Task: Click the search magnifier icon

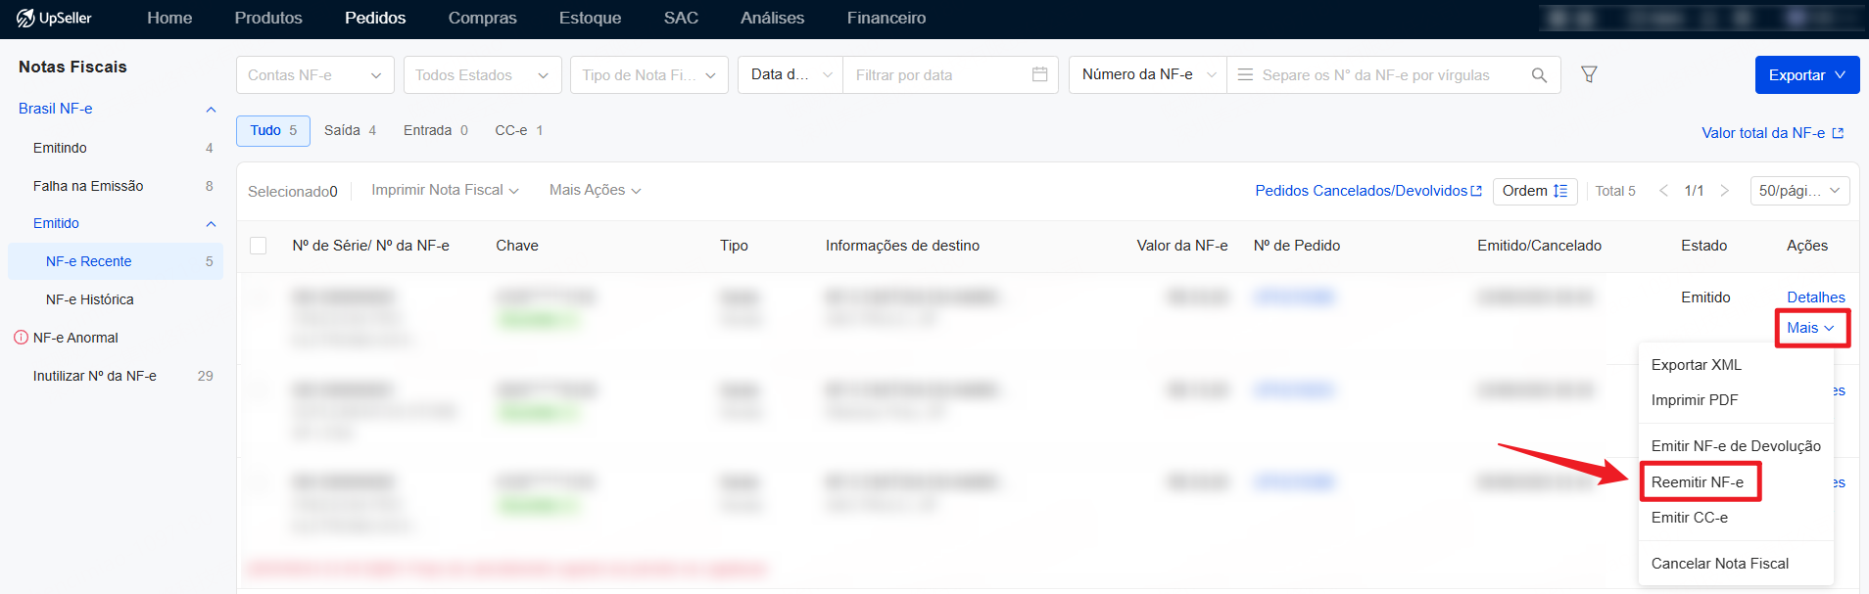Action: pyautogui.click(x=1539, y=75)
